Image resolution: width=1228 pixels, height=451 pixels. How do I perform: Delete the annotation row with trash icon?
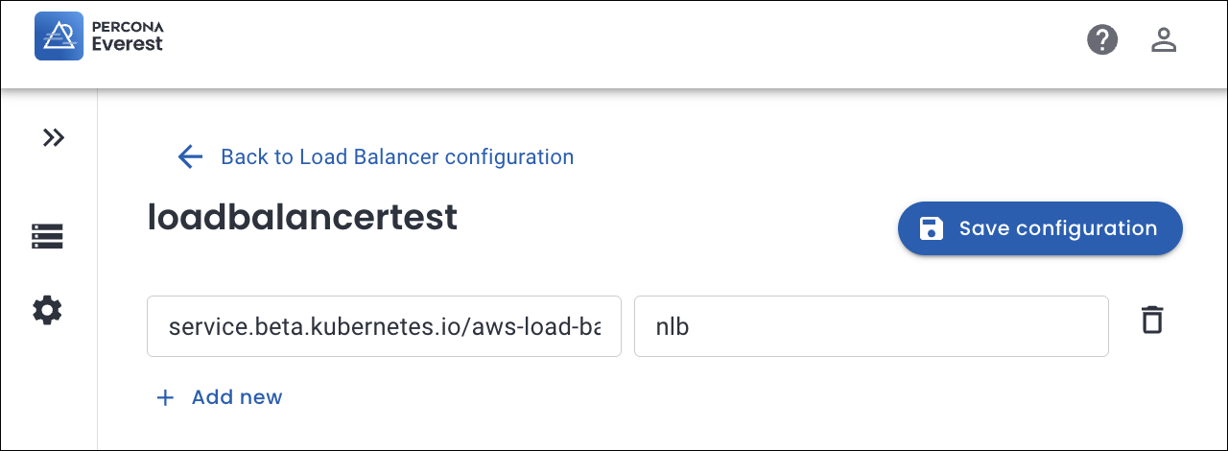(x=1152, y=320)
